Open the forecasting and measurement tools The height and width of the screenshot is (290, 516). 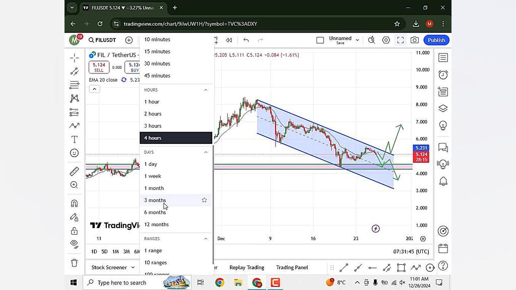(x=75, y=112)
